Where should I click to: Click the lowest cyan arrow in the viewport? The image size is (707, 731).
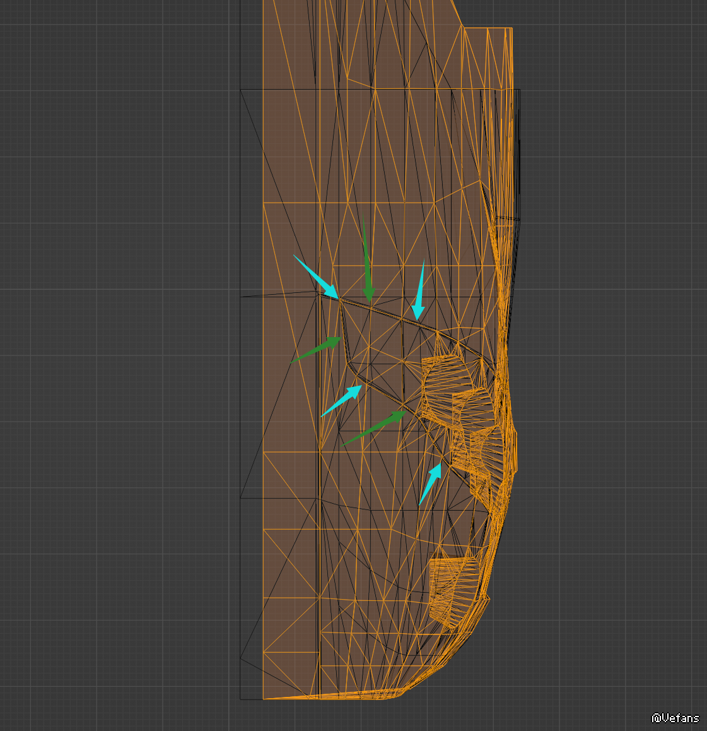point(430,484)
